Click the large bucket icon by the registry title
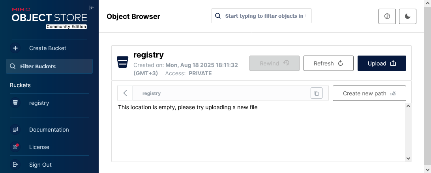Image resolution: width=431 pixels, height=173 pixels. [x=122, y=62]
